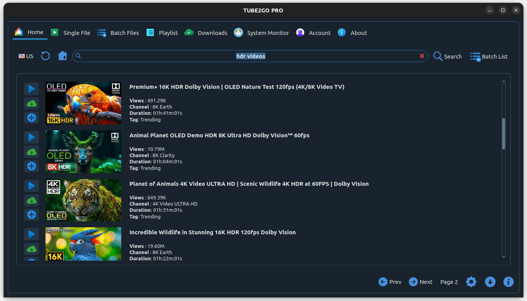The height and width of the screenshot is (301, 527).
Task: Run the search with the Search button
Action: tap(447, 57)
